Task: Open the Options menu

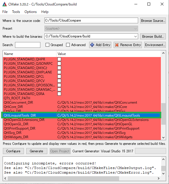Action: tap(31, 12)
